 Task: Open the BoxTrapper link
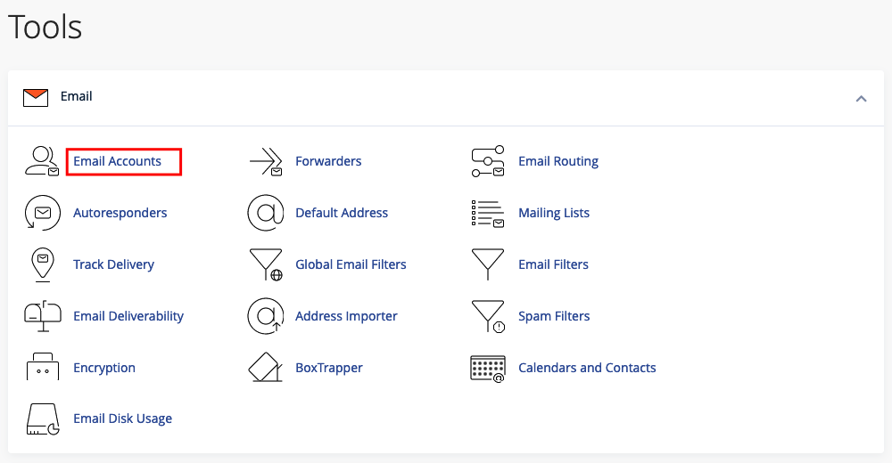pyautogui.click(x=328, y=368)
